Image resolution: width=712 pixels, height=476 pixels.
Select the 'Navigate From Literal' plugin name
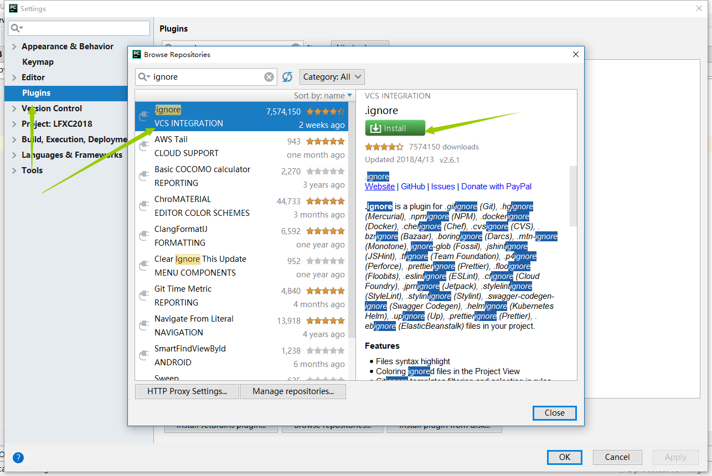pyautogui.click(x=194, y=319)
